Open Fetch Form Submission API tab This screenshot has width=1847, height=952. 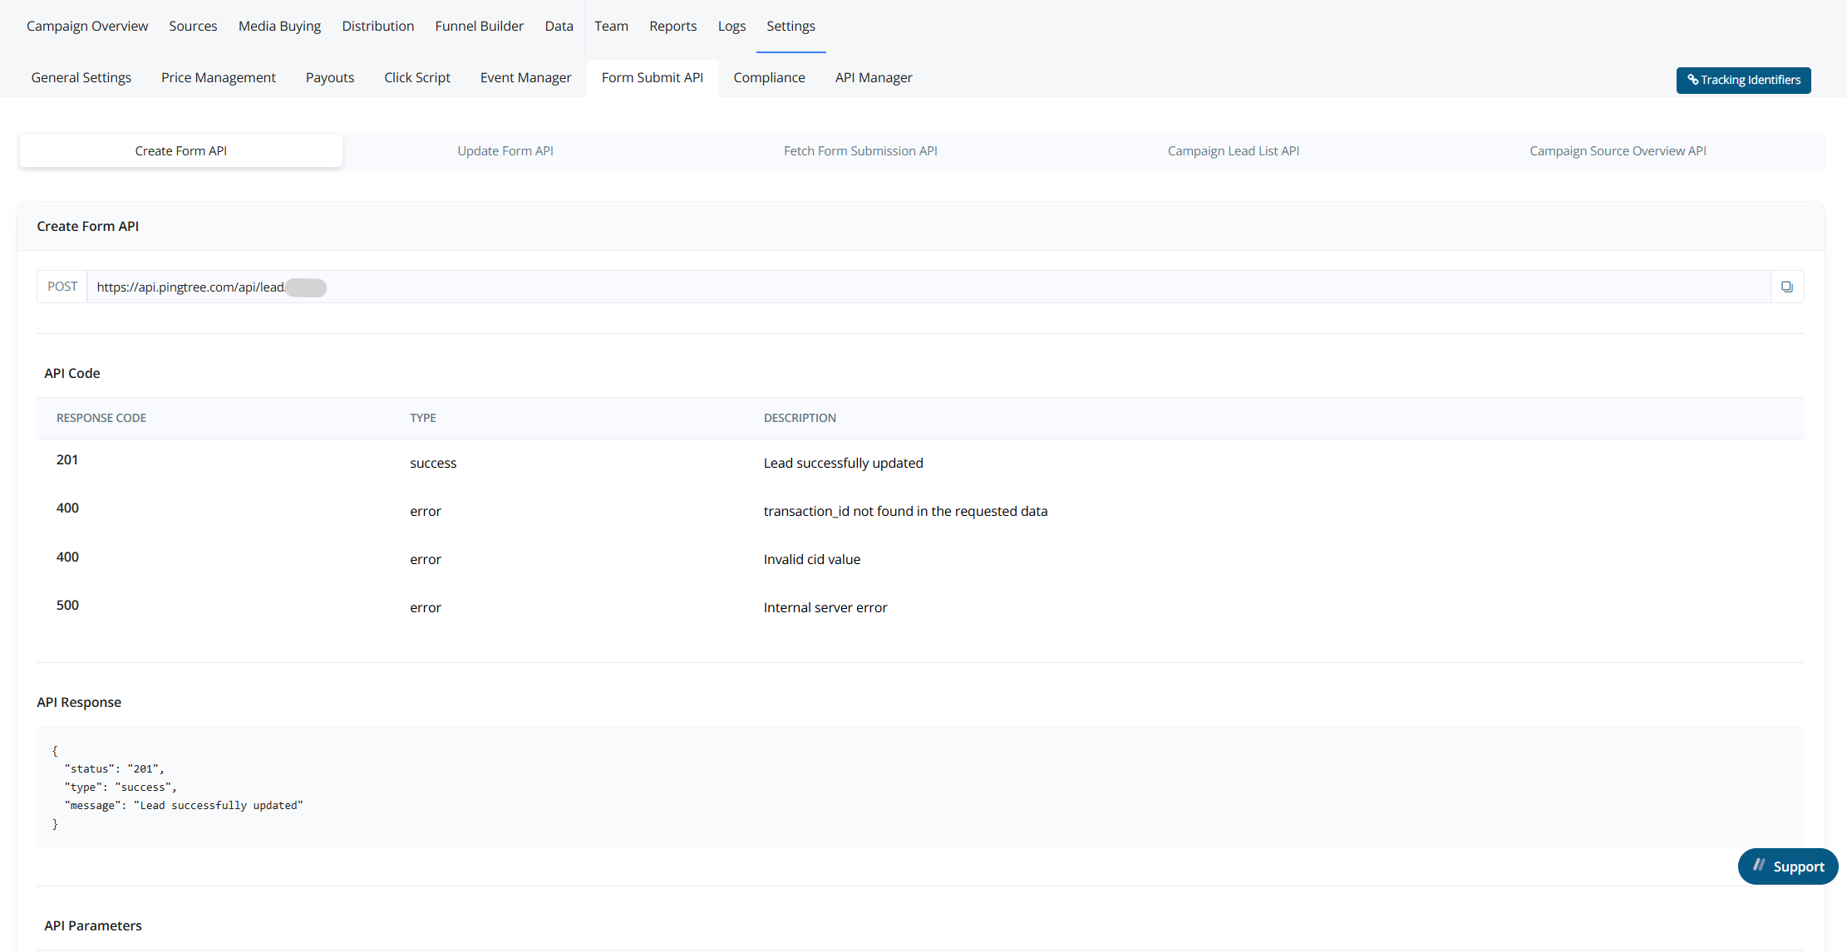pos(859,151)
